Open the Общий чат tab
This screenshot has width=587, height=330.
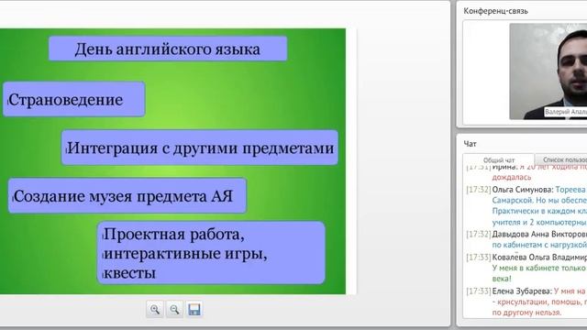tap(499, 159)
